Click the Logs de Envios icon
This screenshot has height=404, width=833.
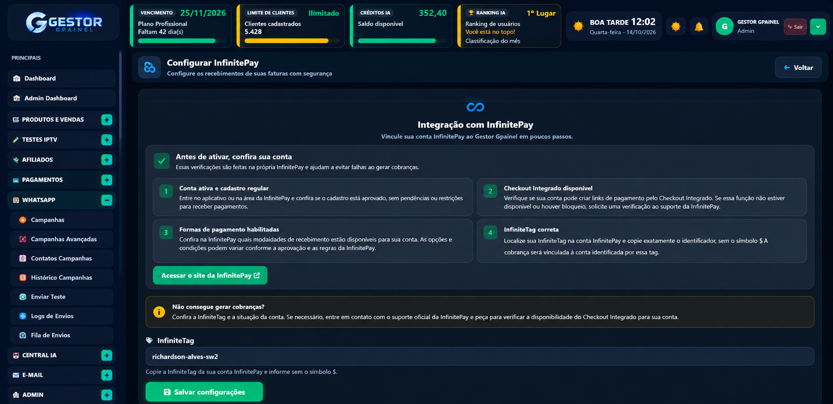click(23, 316)
